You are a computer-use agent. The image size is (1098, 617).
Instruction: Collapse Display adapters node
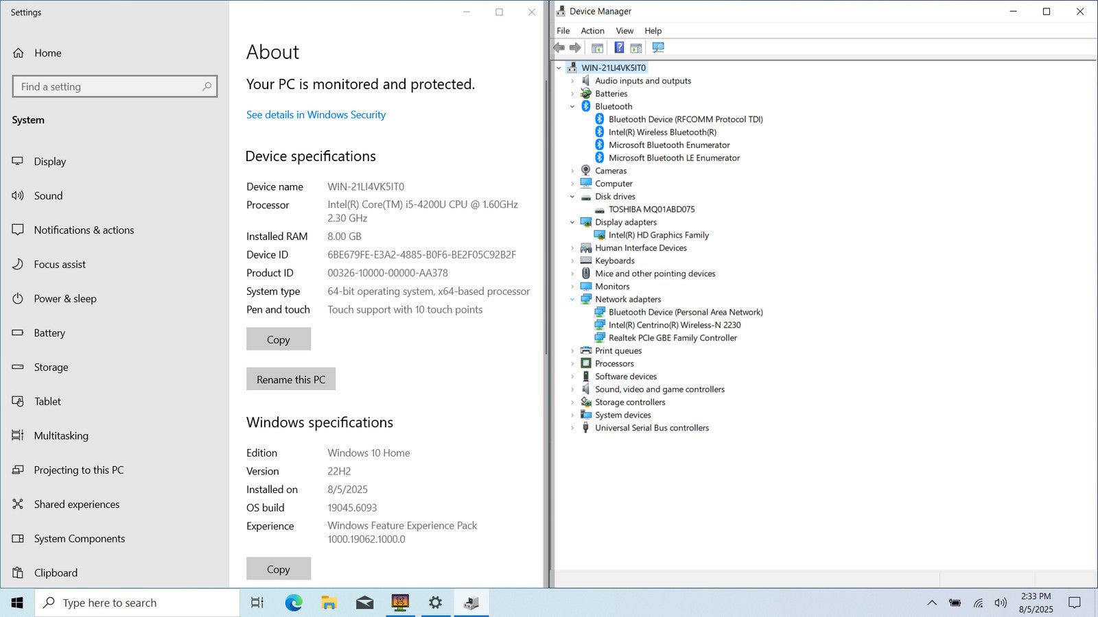572,222
